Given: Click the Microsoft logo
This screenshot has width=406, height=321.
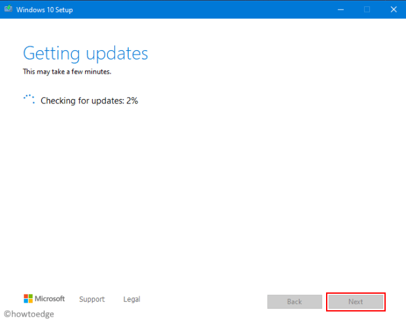Looking at the screenshot, I should pos(44,299).
